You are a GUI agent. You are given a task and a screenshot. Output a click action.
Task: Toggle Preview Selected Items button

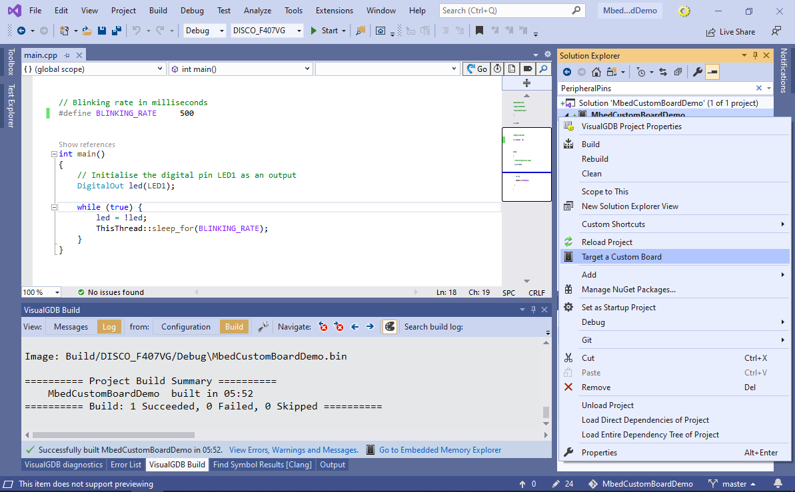pos(712,73)
